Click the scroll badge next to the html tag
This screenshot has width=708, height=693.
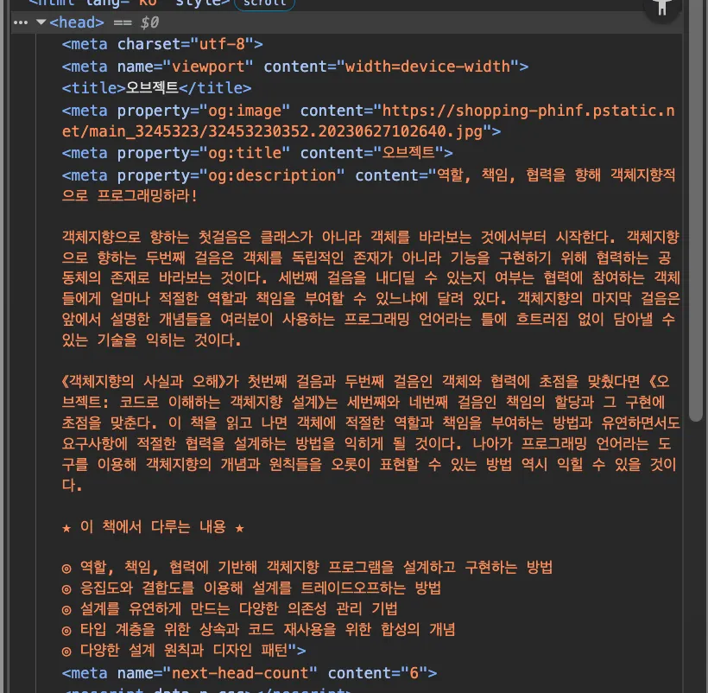(264, 6)
